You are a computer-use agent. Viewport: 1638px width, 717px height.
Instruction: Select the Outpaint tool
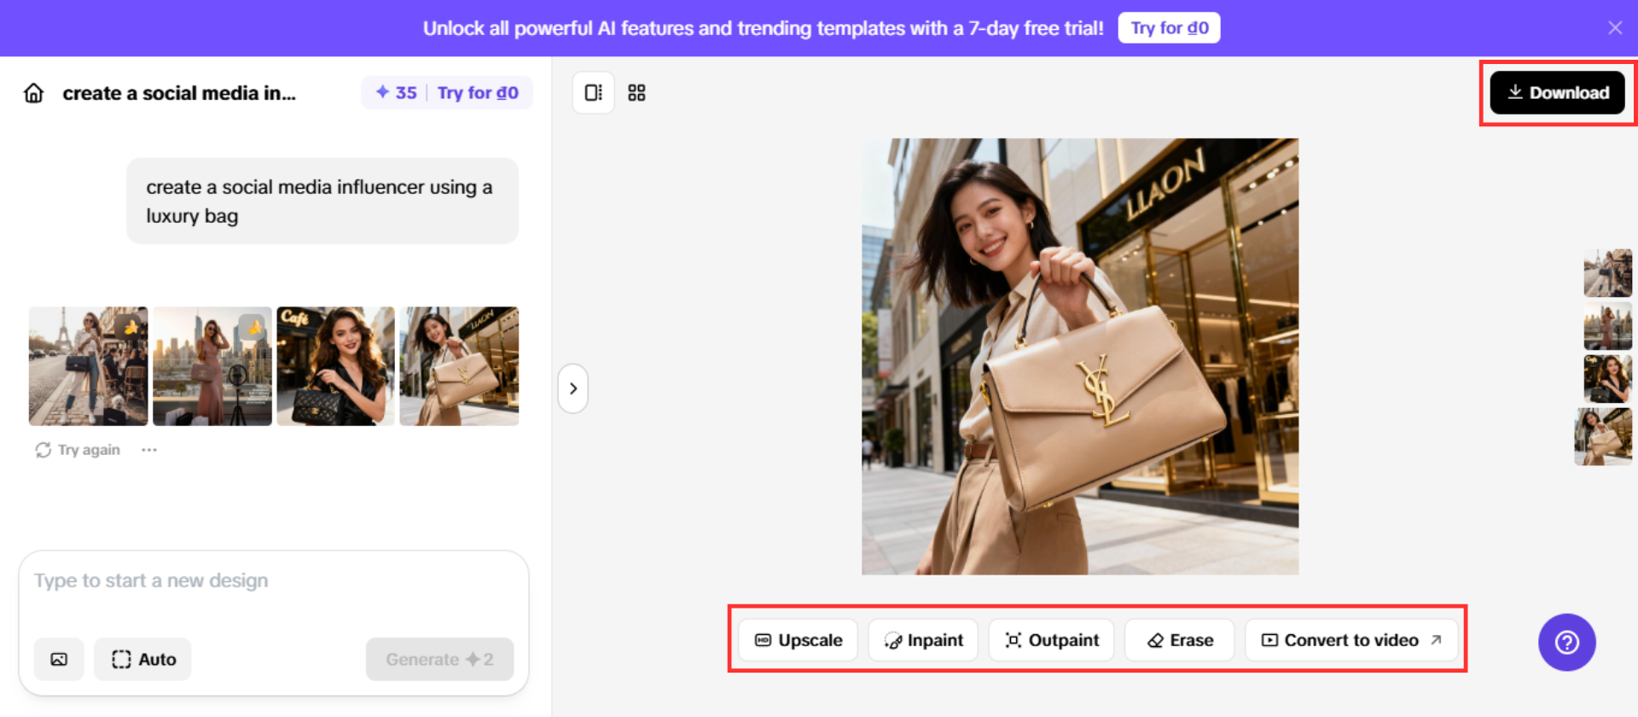[x=1051, y=640]
